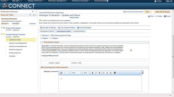Open the spell check icon beside editor
This screenshot has height=97, width=174.
coord(143,73)
